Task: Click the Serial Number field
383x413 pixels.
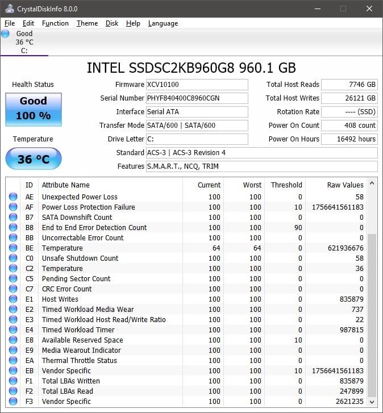Action: point(197,98)
